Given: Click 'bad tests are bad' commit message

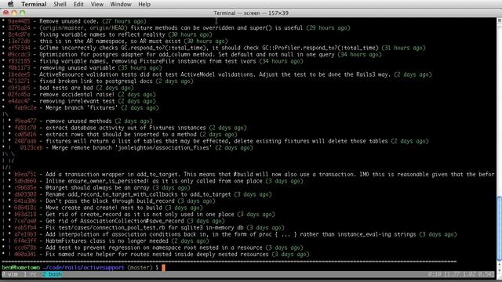Looking at the screenshot, I should 66,88.
